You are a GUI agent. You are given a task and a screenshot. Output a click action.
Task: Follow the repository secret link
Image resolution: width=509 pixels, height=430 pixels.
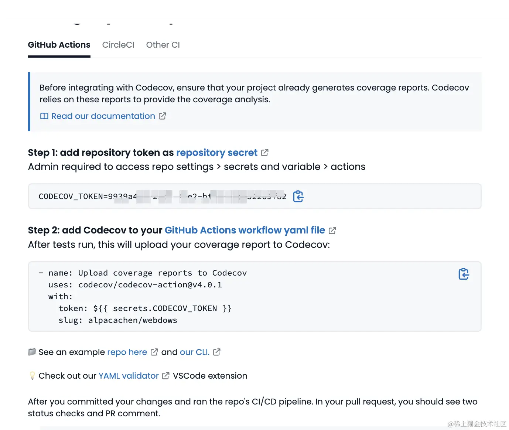tap(216, 153)
